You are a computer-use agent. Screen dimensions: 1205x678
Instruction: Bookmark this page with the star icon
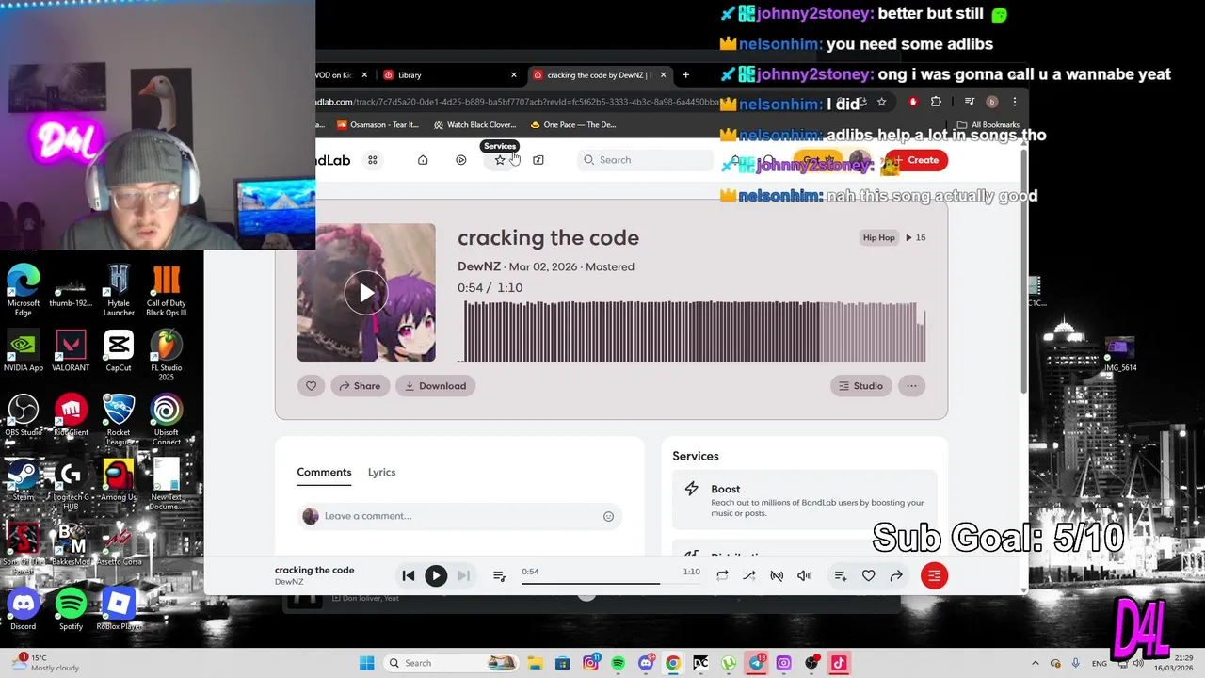point(881,102)
